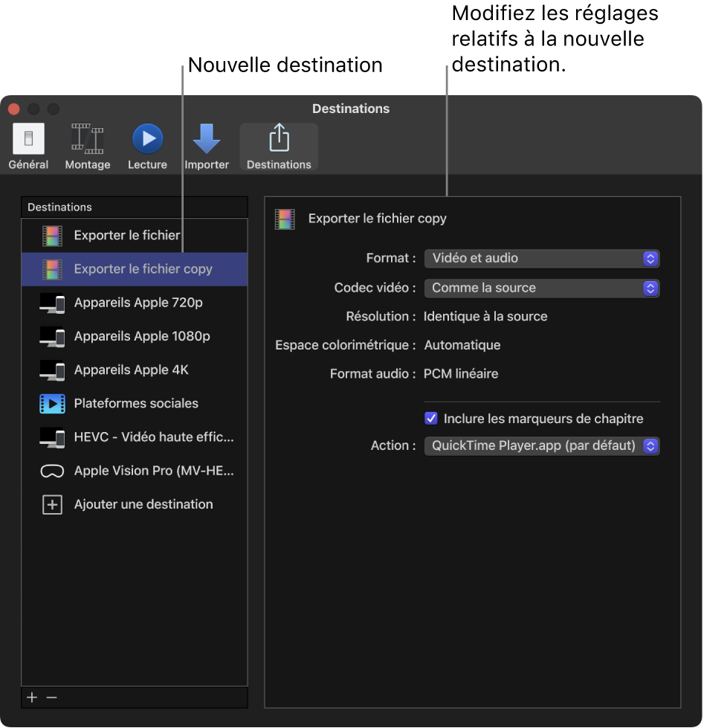The image size is (704, 728).
Task: Open Lecture preferences
Action: click(146, 145)
